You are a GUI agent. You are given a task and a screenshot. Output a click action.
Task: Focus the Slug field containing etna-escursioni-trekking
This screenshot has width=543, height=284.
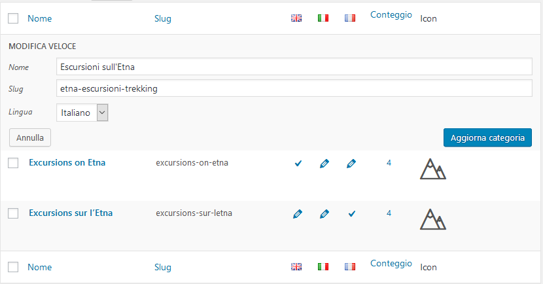click(294, 88)
